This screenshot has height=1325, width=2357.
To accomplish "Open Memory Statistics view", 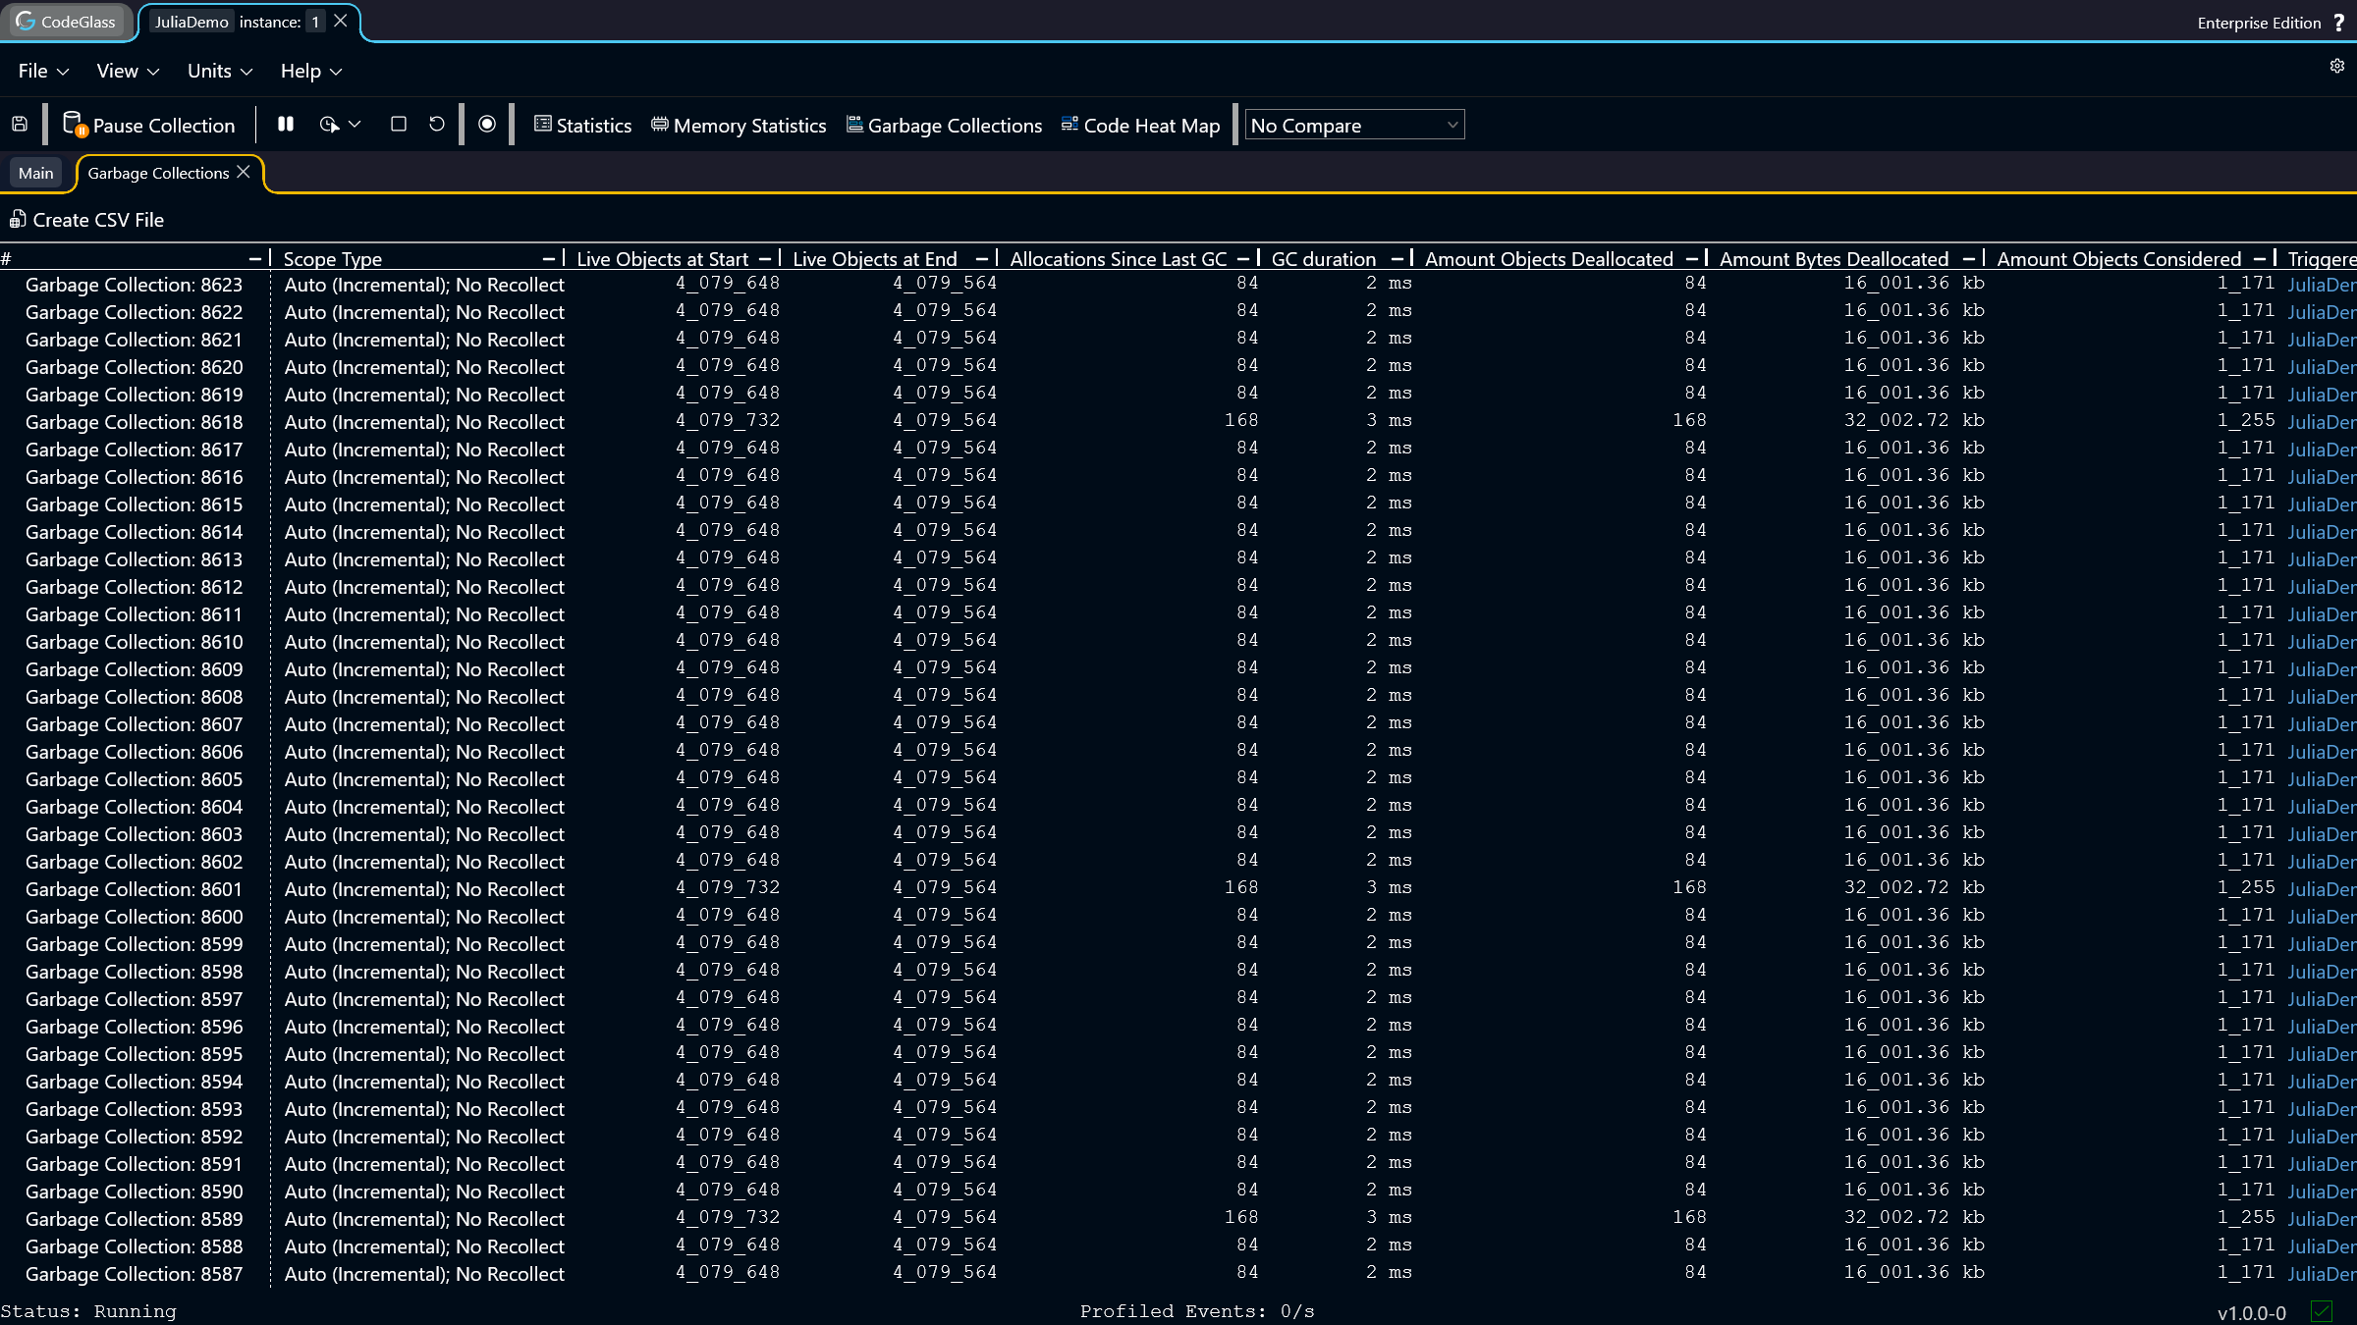I will [x=739, y=126].
